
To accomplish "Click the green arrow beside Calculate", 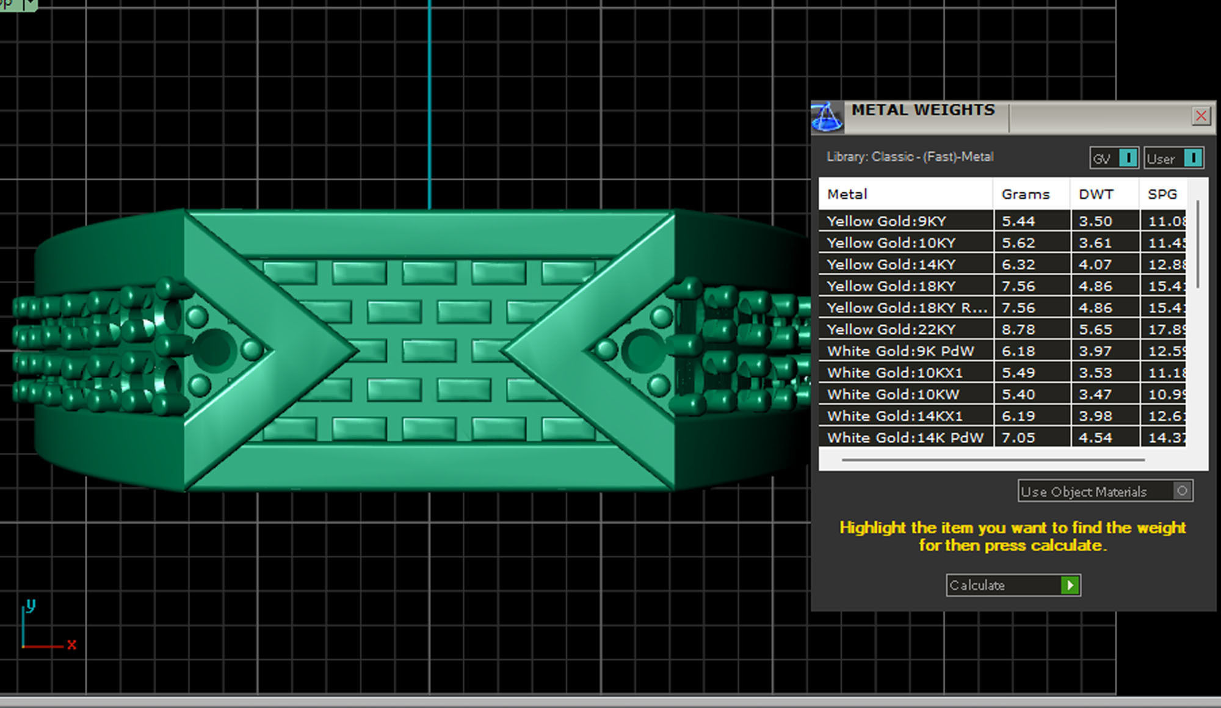I will tap(1070, 585).
